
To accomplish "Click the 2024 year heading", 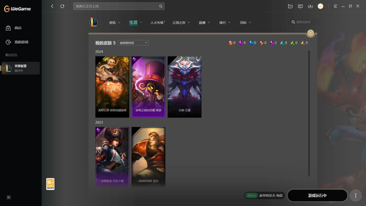I will click(x=99, y=52).
